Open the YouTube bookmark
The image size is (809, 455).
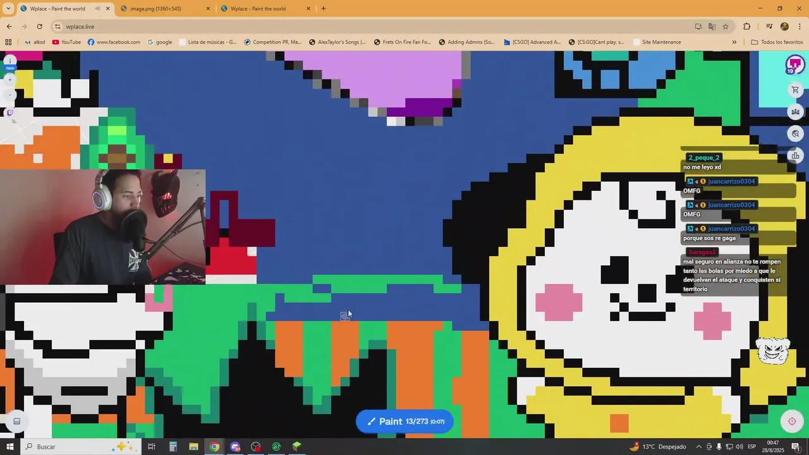click(x=66, y=42)
